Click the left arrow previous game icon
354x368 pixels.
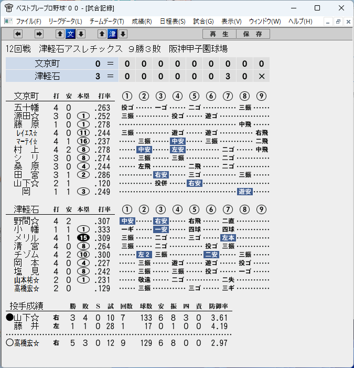point(18,34)
